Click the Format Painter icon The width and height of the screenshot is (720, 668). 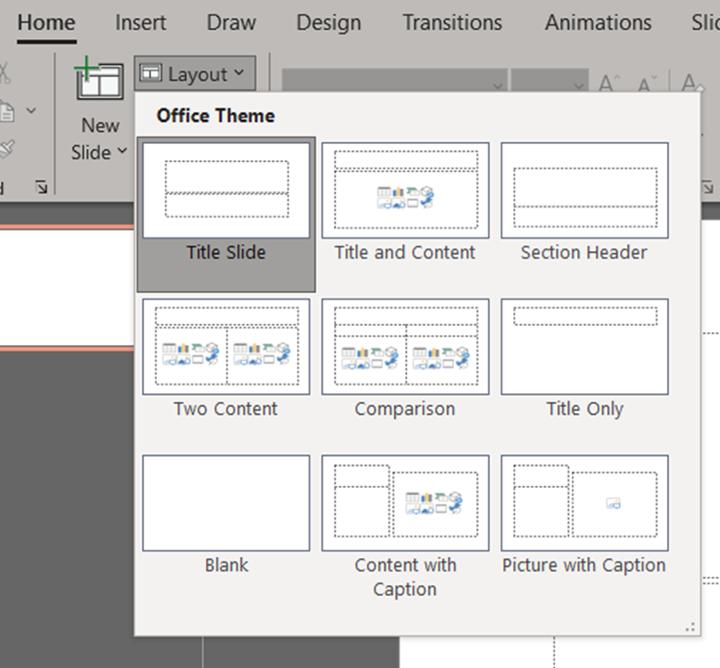6,148
